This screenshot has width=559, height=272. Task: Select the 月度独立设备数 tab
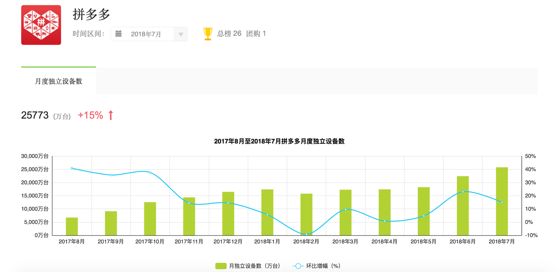pos(58,81)
